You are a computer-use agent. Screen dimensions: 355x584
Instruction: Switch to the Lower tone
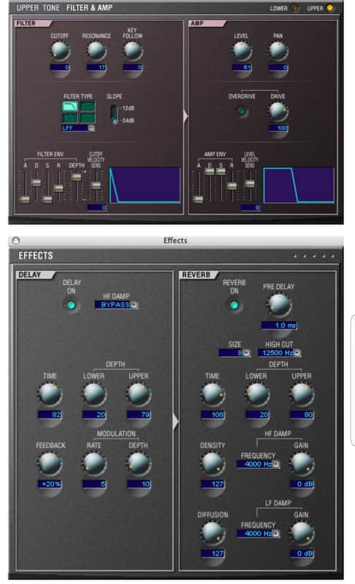point(294,8)
